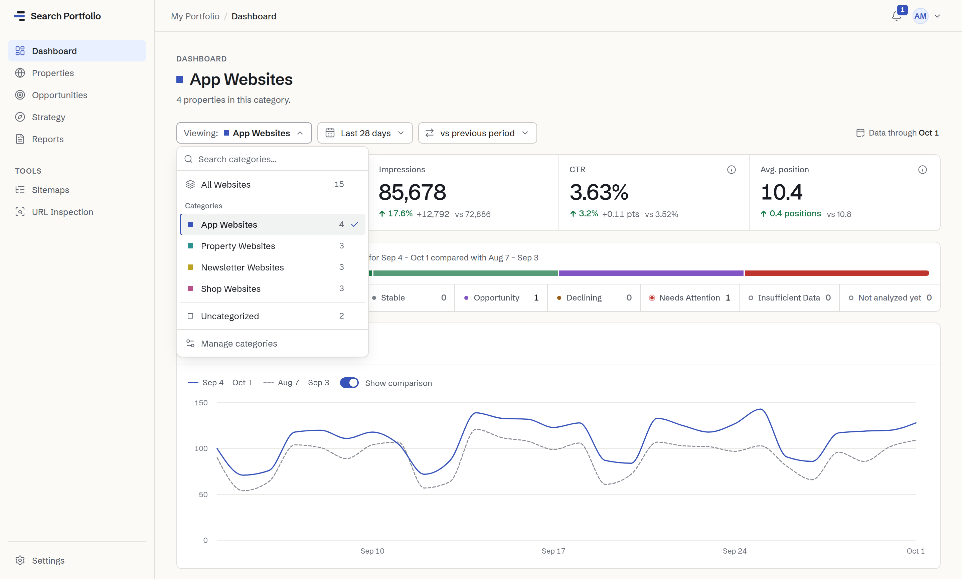Click the Reports document icon
Image resolution: width=962 pixels, height=579 pixels.
20,139
